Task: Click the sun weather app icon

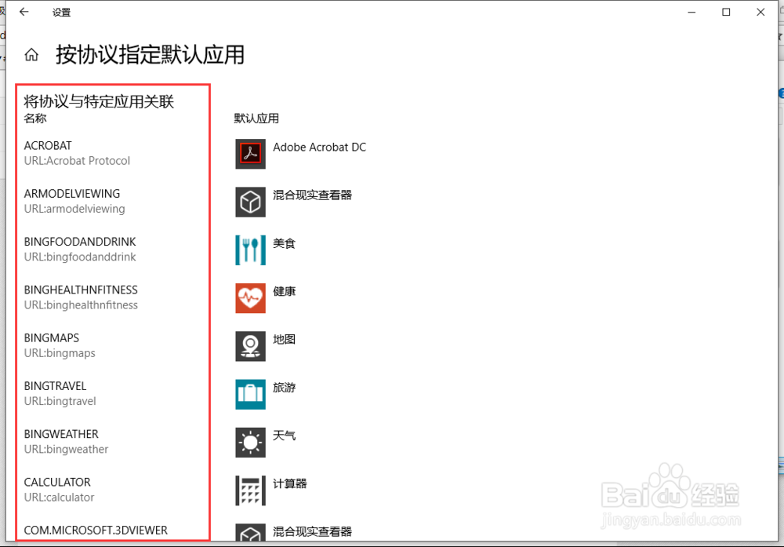Action: pos(251,442)
